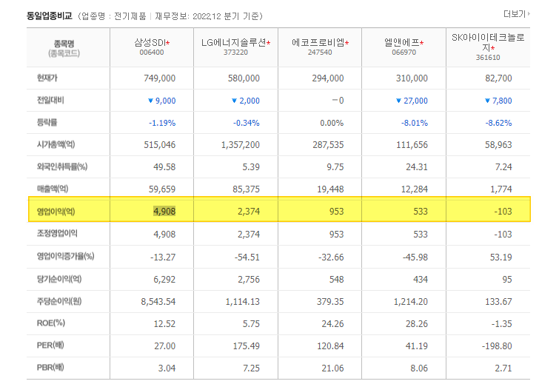Click the 49.58 foreign ownership cell
The width and height of the screenshot is (539, 384).
coord(164,167)
